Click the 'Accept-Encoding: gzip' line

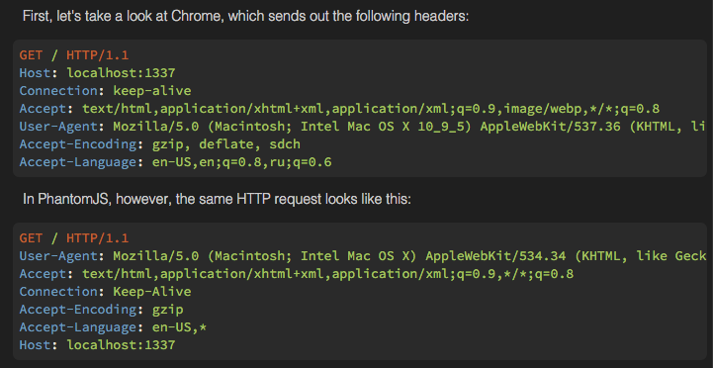point(102,310)
